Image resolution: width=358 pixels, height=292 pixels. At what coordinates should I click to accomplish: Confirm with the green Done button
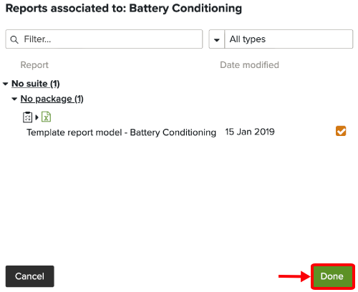point(332,276)
